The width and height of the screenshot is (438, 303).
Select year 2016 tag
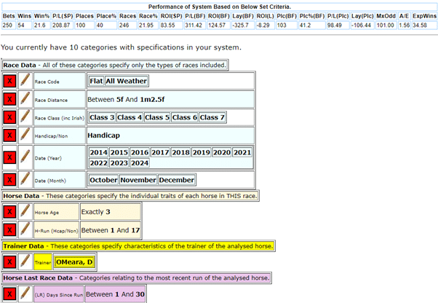pos(140,152)
